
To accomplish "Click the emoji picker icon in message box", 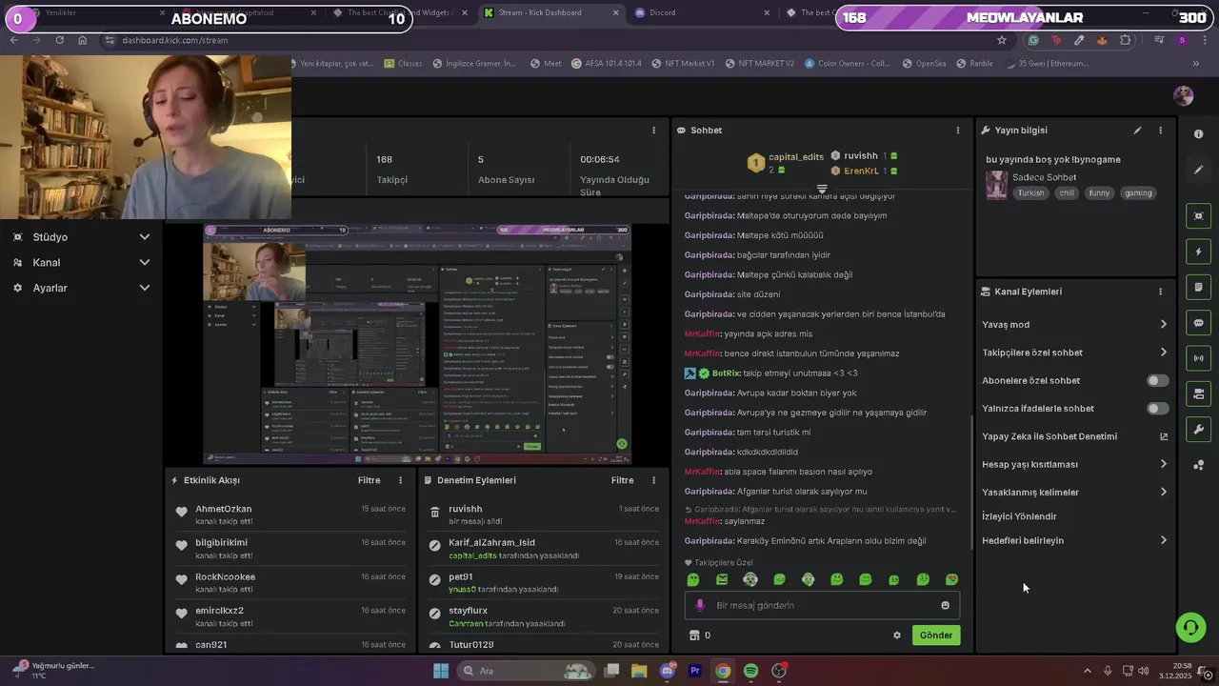I will point(945,605).
